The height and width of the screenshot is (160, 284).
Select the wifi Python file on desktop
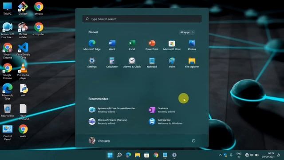[23, 90]
